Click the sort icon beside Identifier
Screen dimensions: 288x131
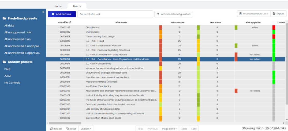[70, 22]
